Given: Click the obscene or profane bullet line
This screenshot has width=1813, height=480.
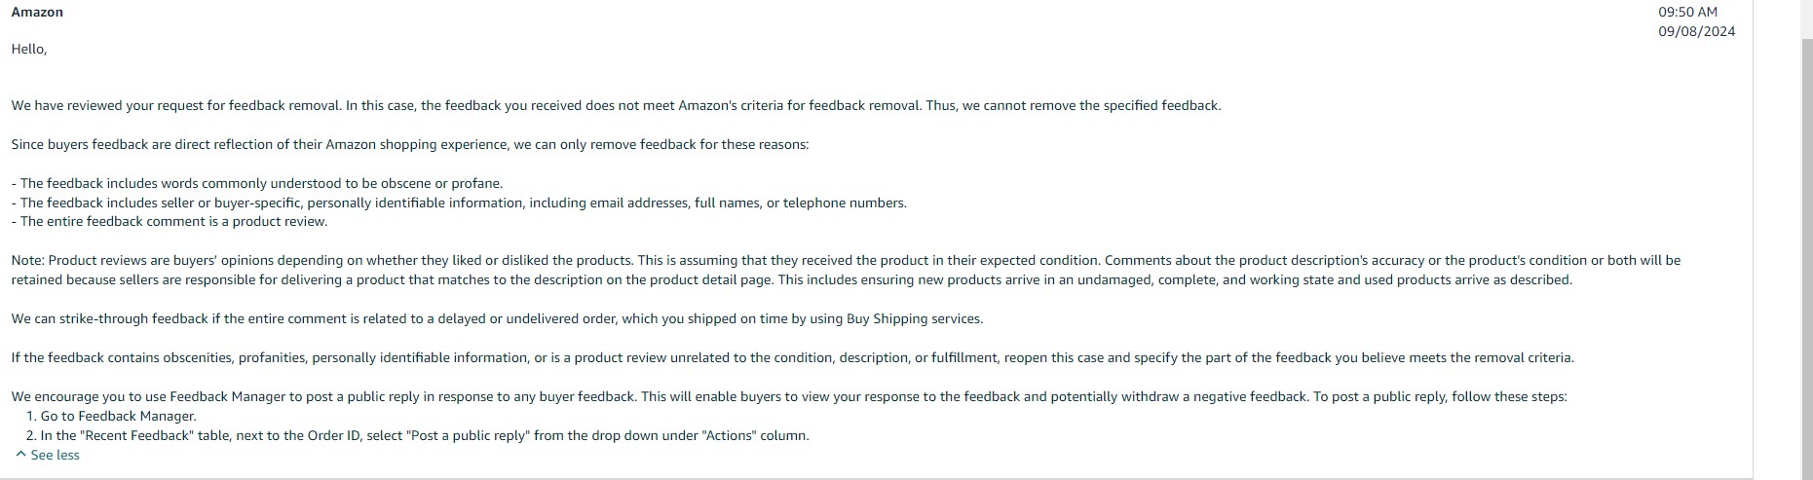Looking at the screenshot, I should [x=257, y=183].
